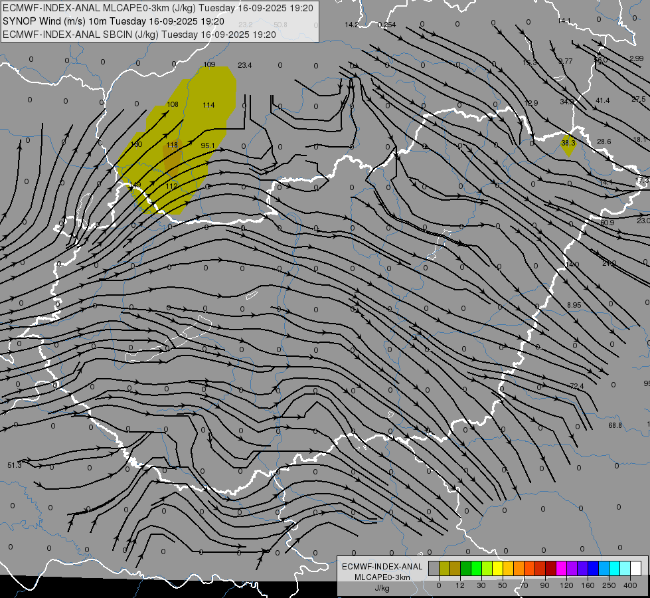This screenshot has height=598, width=650.
Task: Click the legend unit label J/kg
Action: point(382,588)
